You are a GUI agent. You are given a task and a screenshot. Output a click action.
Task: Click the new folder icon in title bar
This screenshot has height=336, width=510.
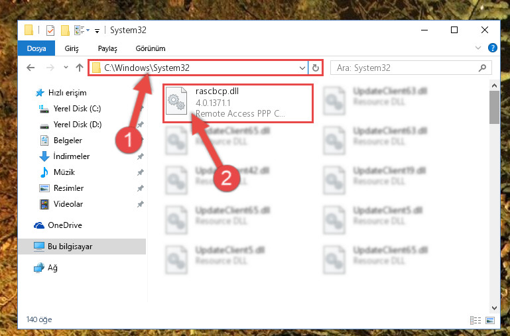click(x=65, y=30)
